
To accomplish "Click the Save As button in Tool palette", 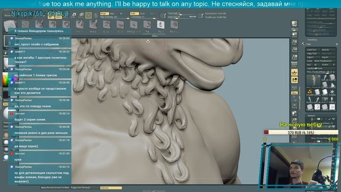I will pos(328,50).
